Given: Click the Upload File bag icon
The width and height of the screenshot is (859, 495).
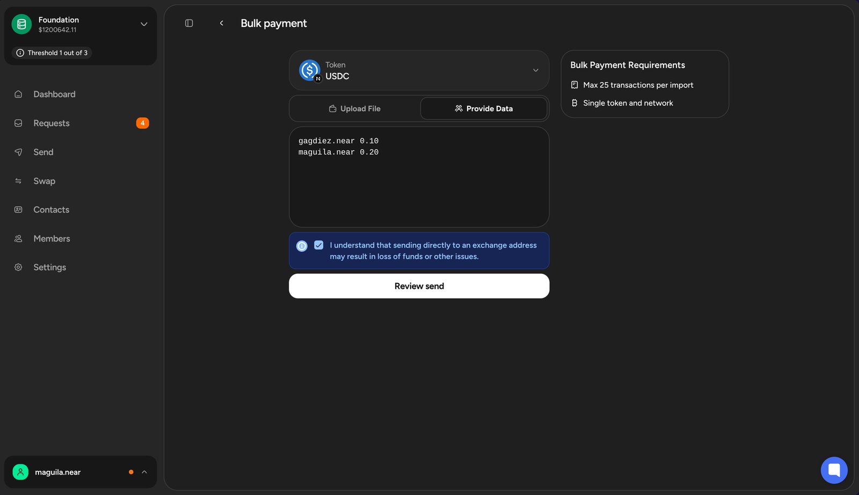Looking at the screenshot, I should pos(333,108).
